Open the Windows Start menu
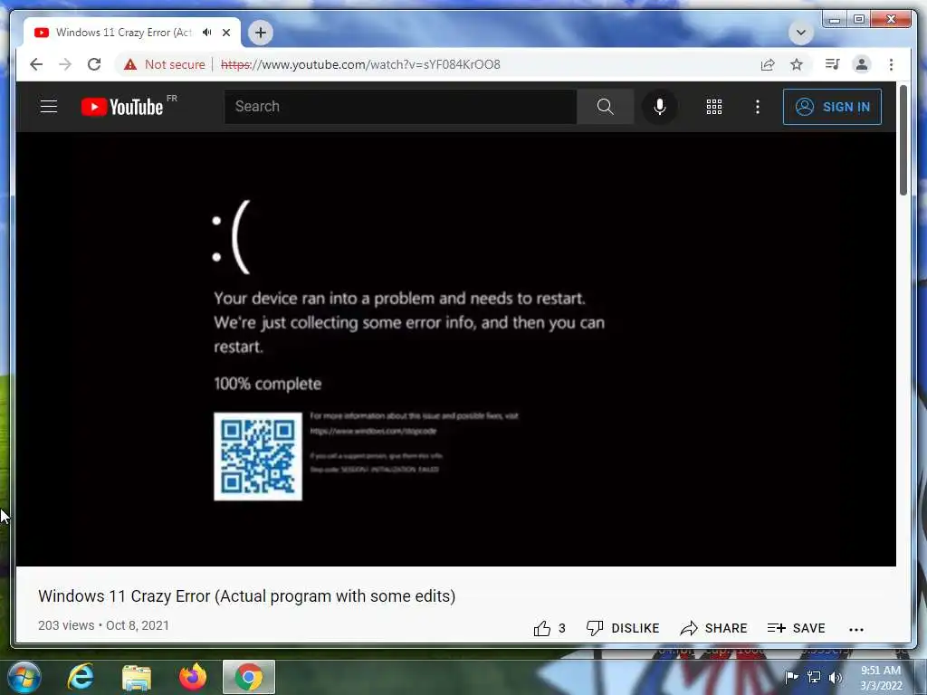The width and height of the screenshot is (927, 695). click(24, 677)
